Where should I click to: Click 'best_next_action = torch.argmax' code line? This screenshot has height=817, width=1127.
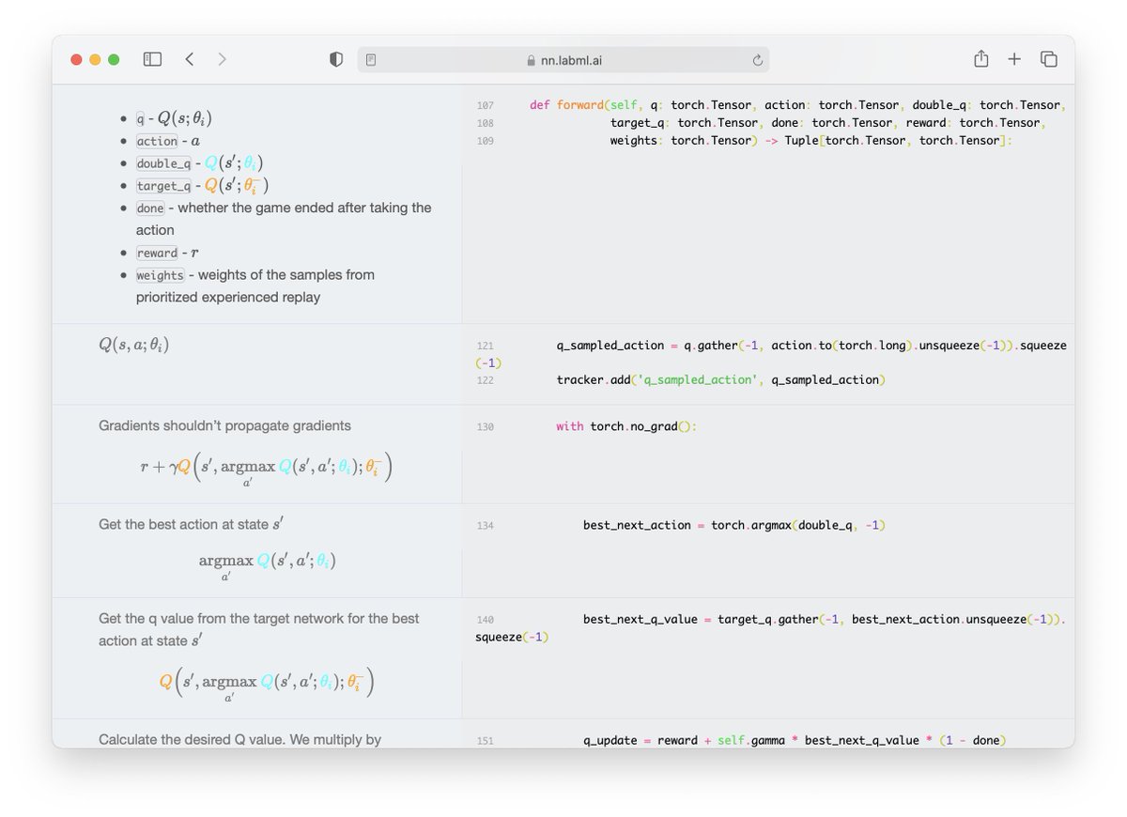(x=733, y=525)
